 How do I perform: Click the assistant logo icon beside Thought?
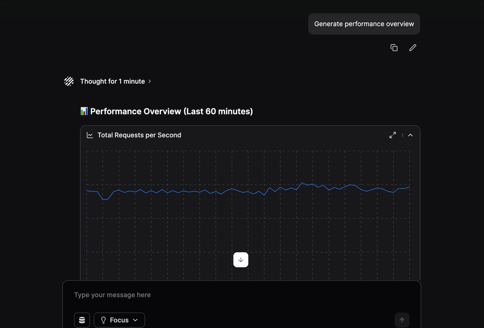(x=69, y=81)
